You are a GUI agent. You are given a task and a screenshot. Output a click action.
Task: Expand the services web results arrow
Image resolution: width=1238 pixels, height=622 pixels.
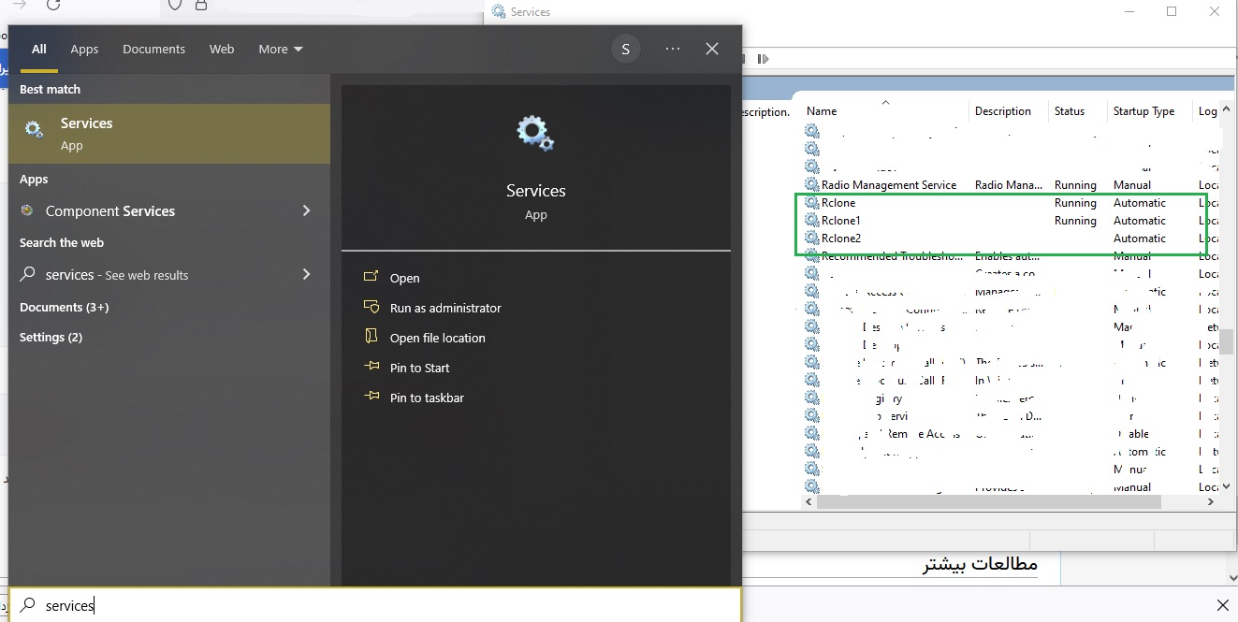pyautogui.click(x=306, y=274)
